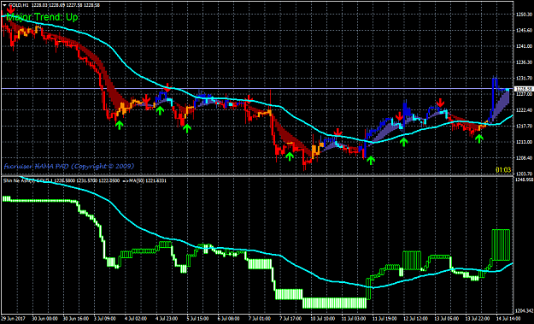Click the 1204.342 indicator scale value

point(525,310)
